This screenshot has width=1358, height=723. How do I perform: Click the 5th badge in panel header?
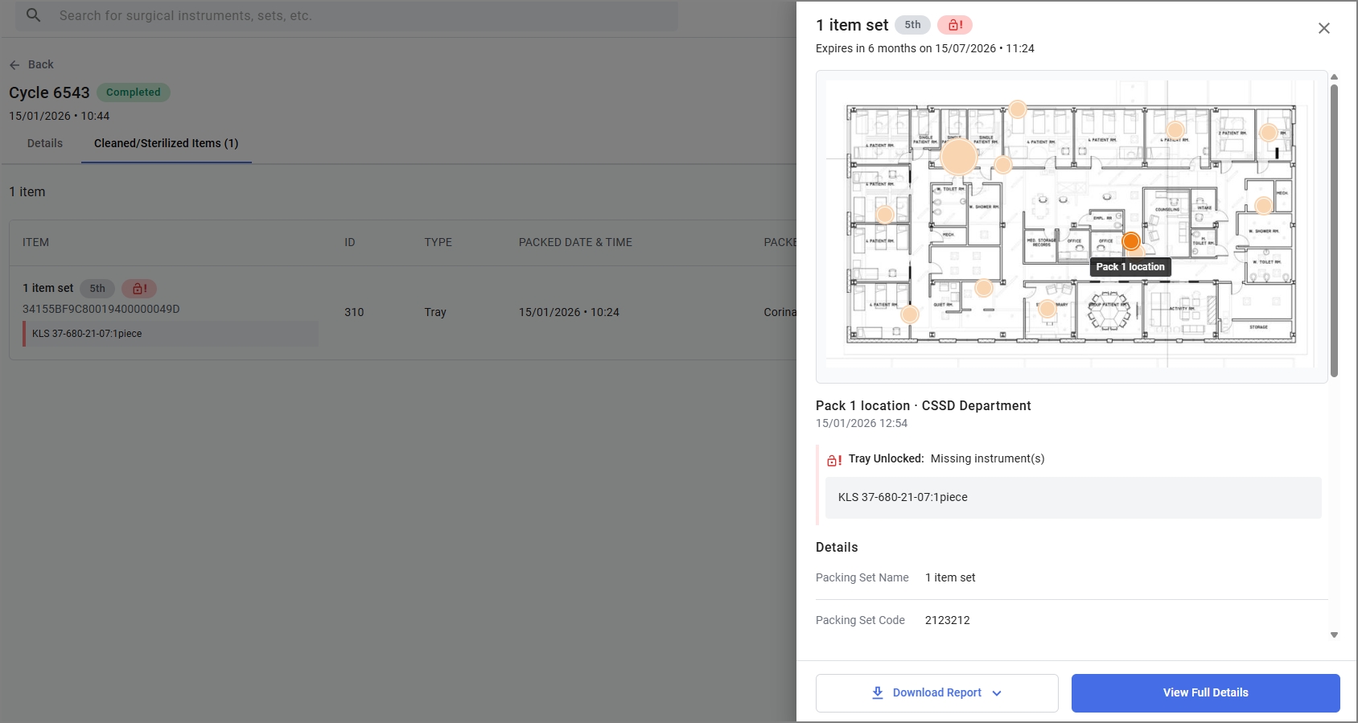click(x=912, y=25)
